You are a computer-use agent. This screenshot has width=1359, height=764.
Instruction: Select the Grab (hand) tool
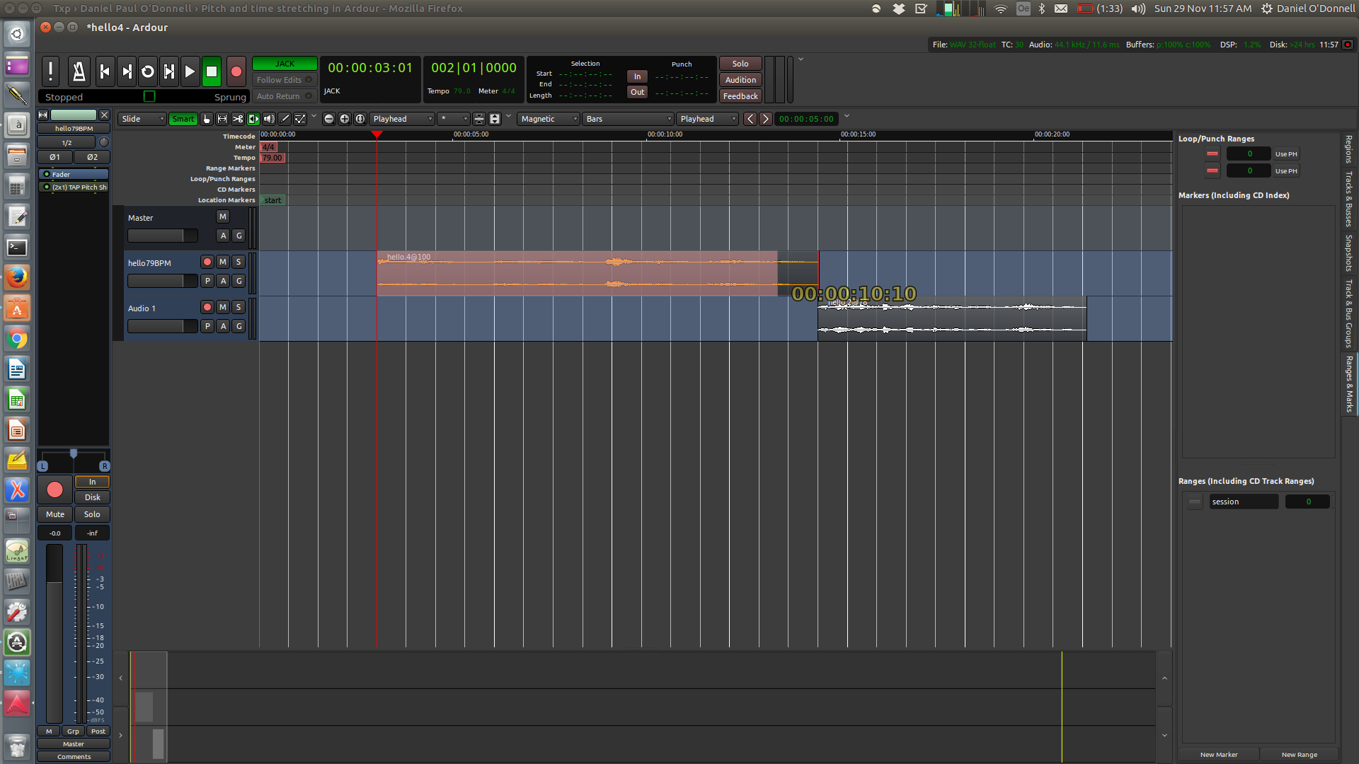pos(207,119)
